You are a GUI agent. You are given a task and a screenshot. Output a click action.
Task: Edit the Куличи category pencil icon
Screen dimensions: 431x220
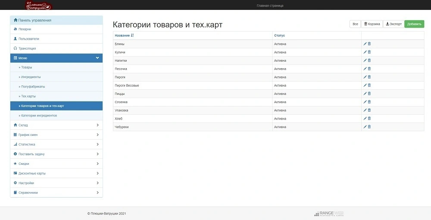click(x=365, y=52)
